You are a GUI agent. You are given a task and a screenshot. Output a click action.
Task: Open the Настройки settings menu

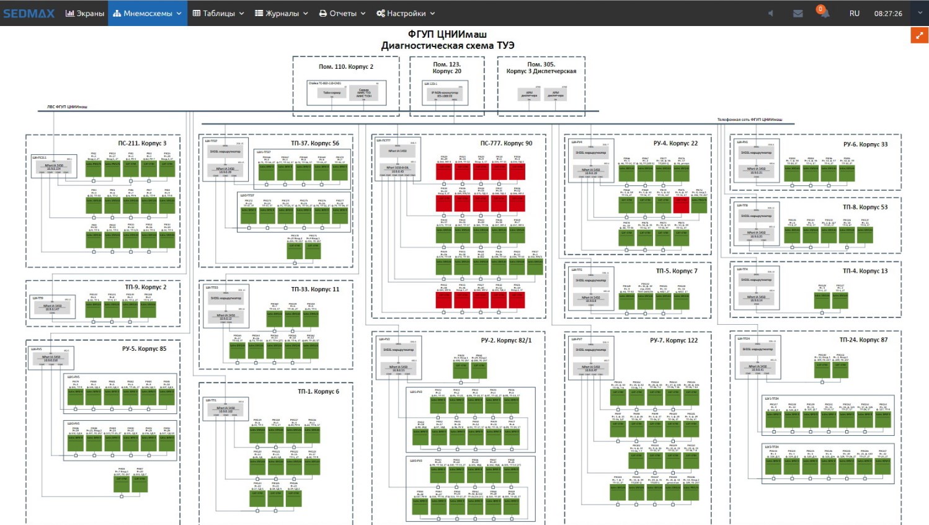[x=406, y=13]
